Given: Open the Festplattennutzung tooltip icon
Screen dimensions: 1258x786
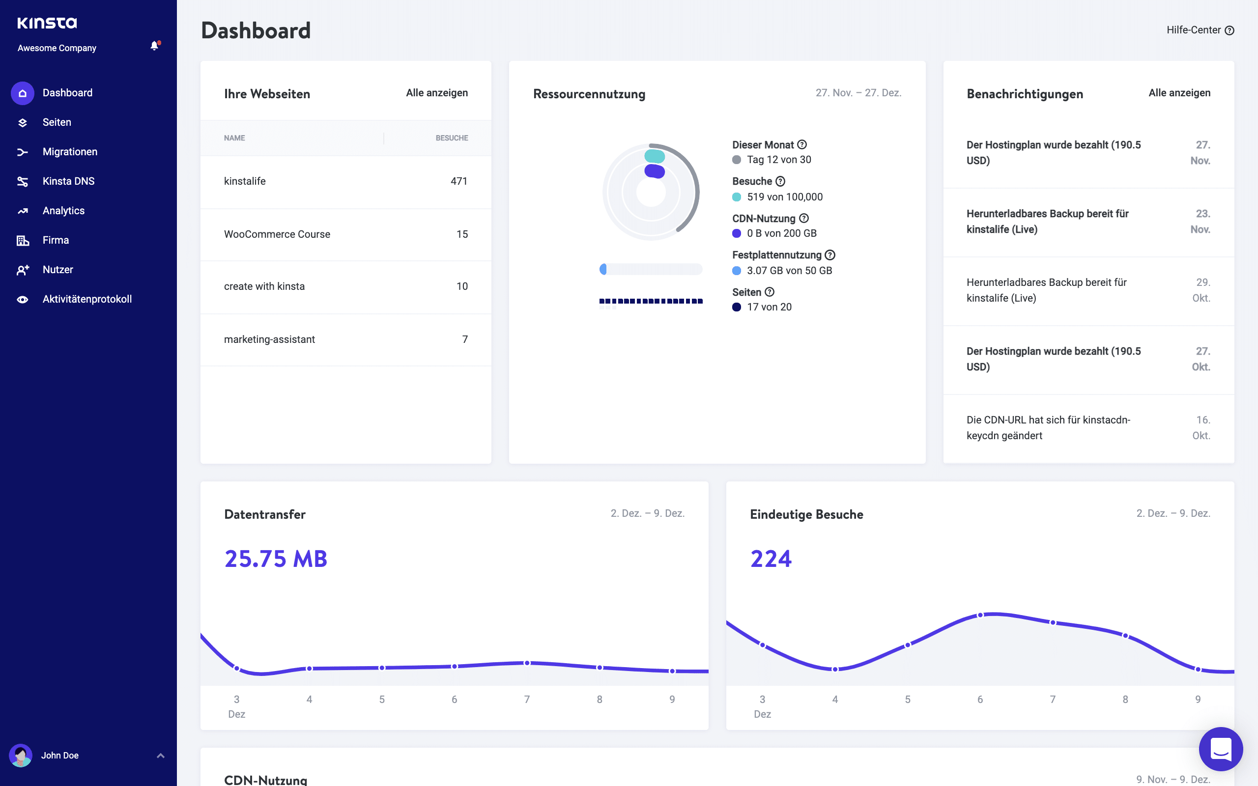Looking at the screenshot, I should point(830,255).
